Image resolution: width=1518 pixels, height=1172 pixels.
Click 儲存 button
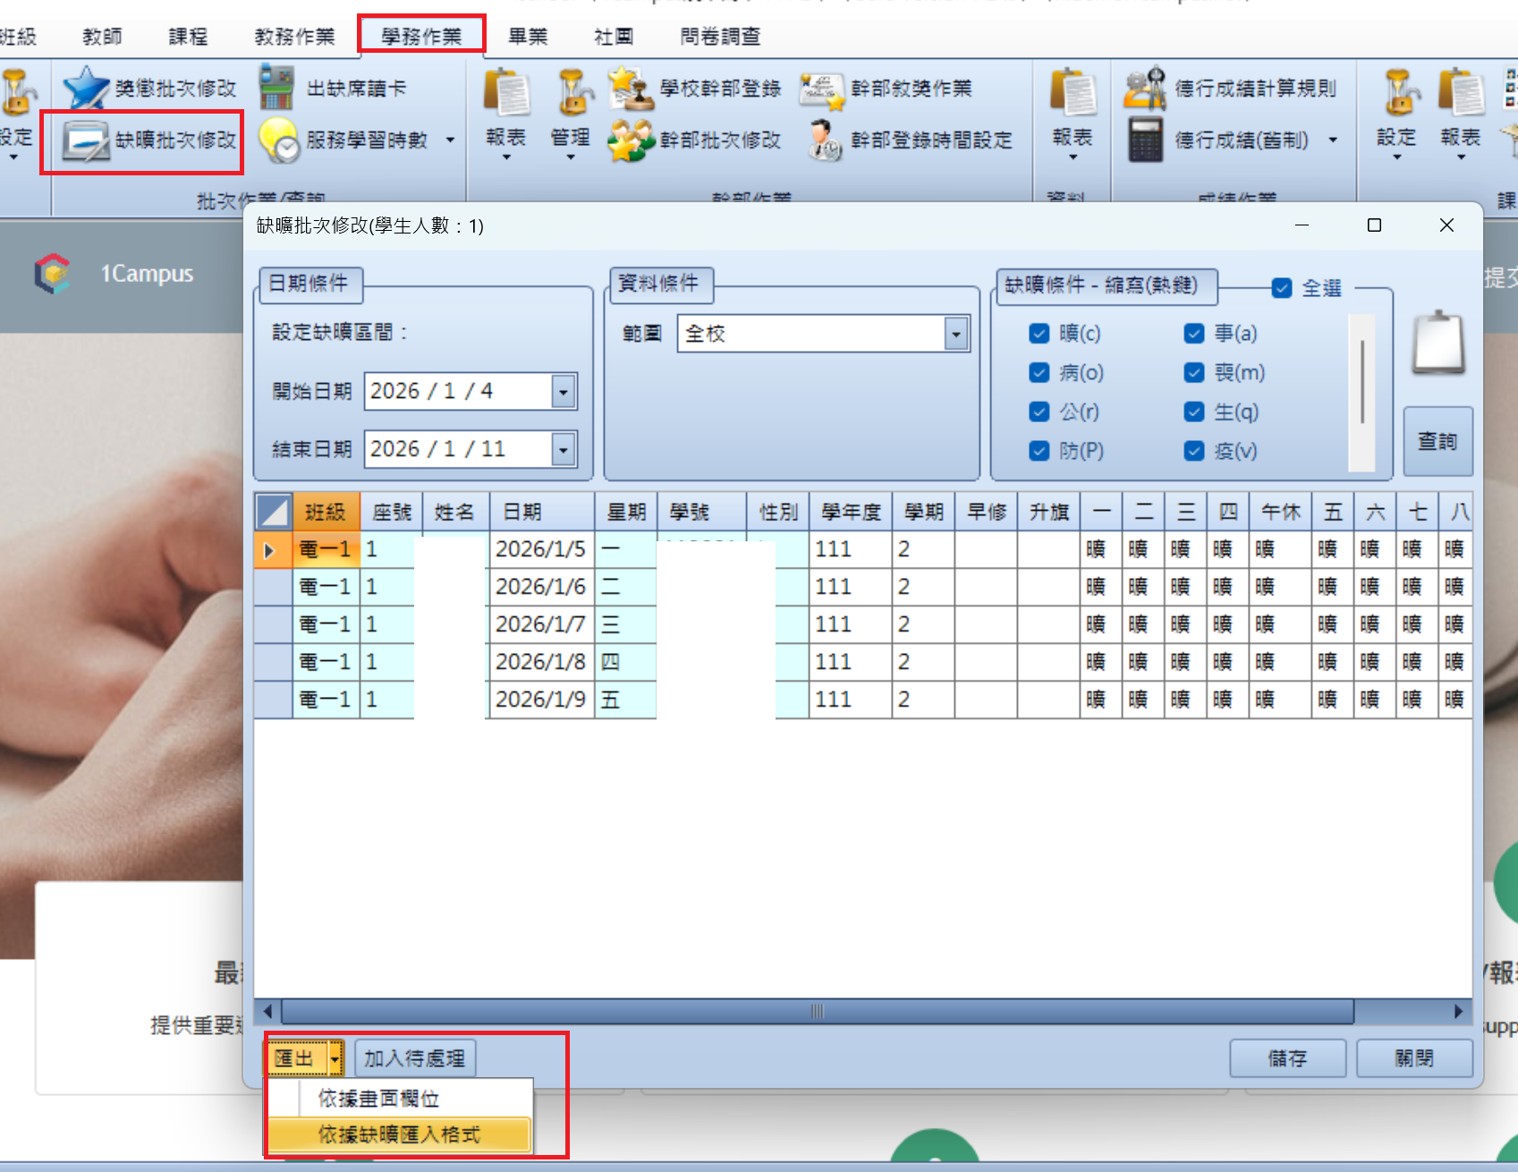click(x=1288, y=1058)
